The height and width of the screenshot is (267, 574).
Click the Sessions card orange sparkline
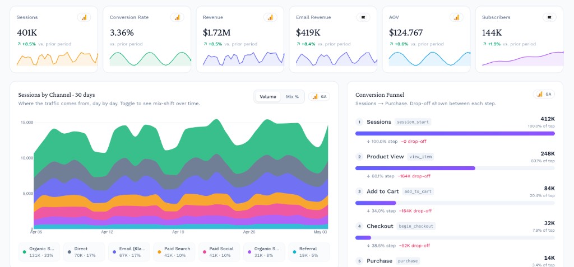tap(58, 59)
